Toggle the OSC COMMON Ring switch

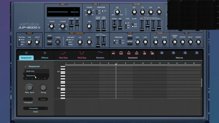[x=49, y=44]
